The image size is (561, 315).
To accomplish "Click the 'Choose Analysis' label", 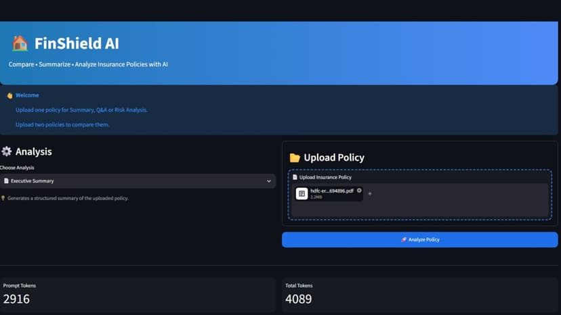I will pyautogui.click(x=17, y=168).
